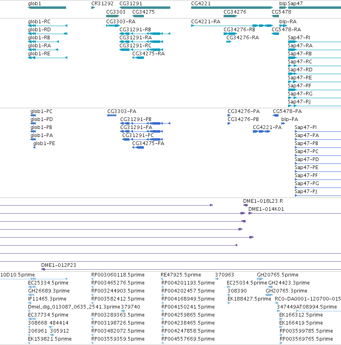Viewport: 341px width, 345px height.
Task: Click the CG34276-RA transcript label
Action: 243,38
